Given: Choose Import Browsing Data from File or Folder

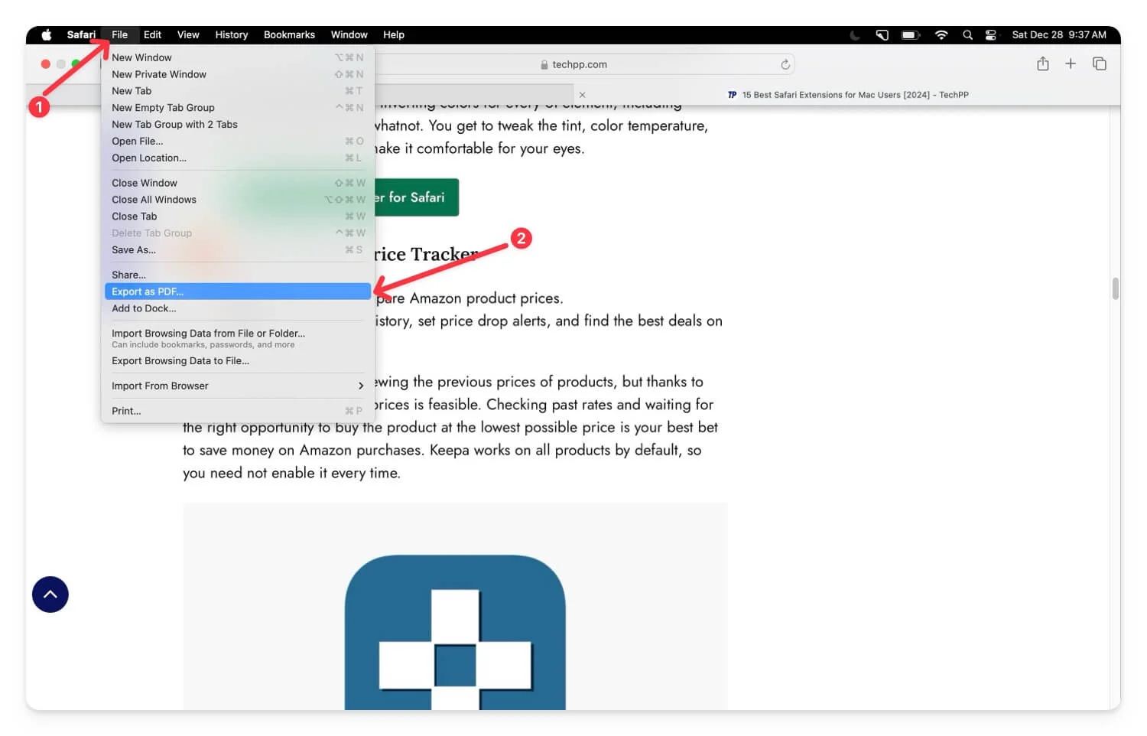Looking at the screenshot, I should click(x=238, y=338).
